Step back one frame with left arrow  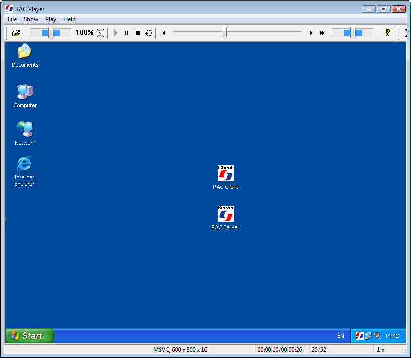[x=164, y=33]
